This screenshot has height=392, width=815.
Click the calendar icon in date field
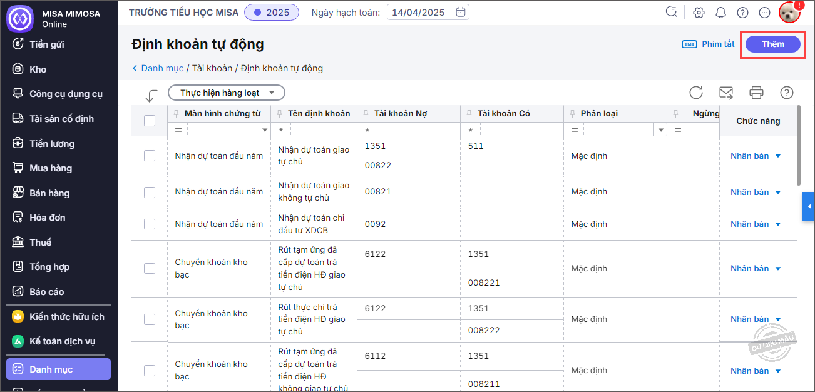tap(461, 12)
